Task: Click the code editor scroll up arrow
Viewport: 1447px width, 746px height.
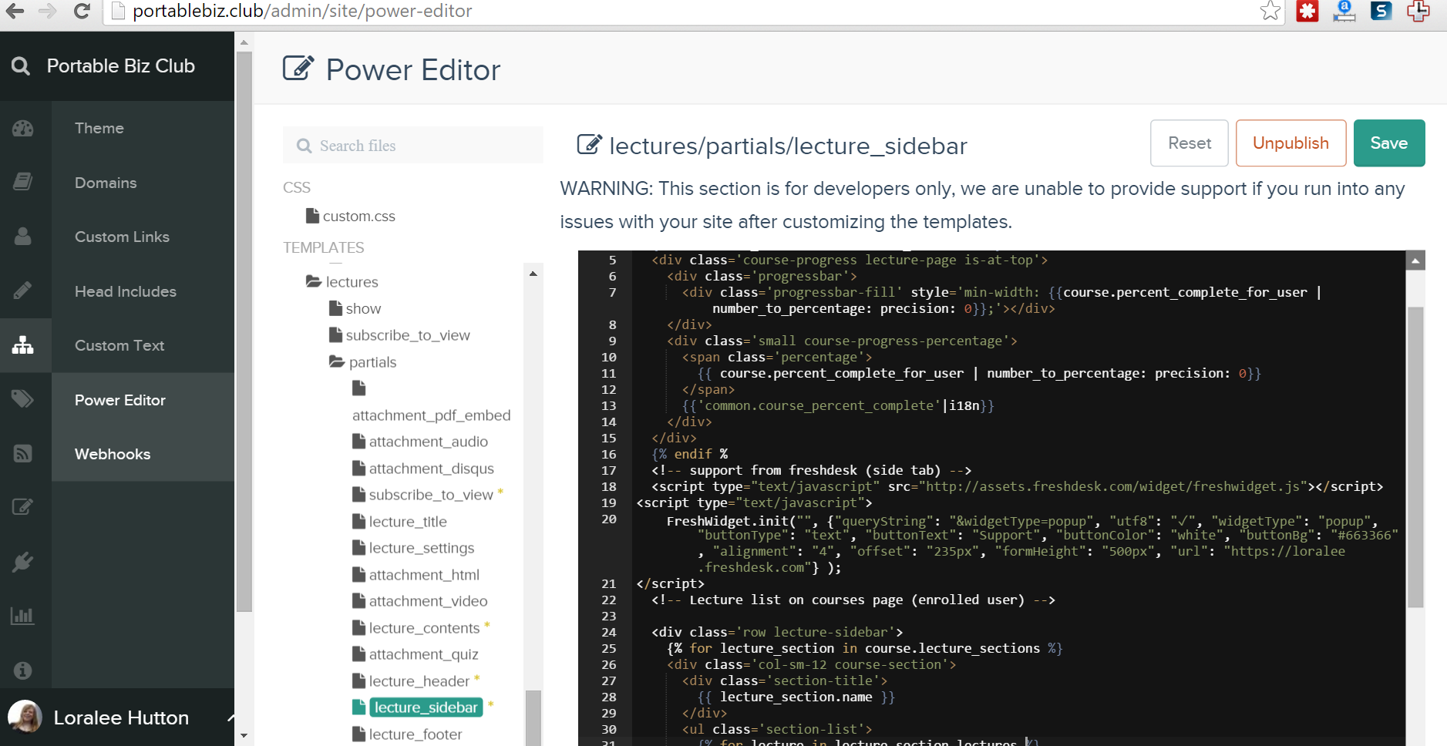Action: coord(1415,261)
